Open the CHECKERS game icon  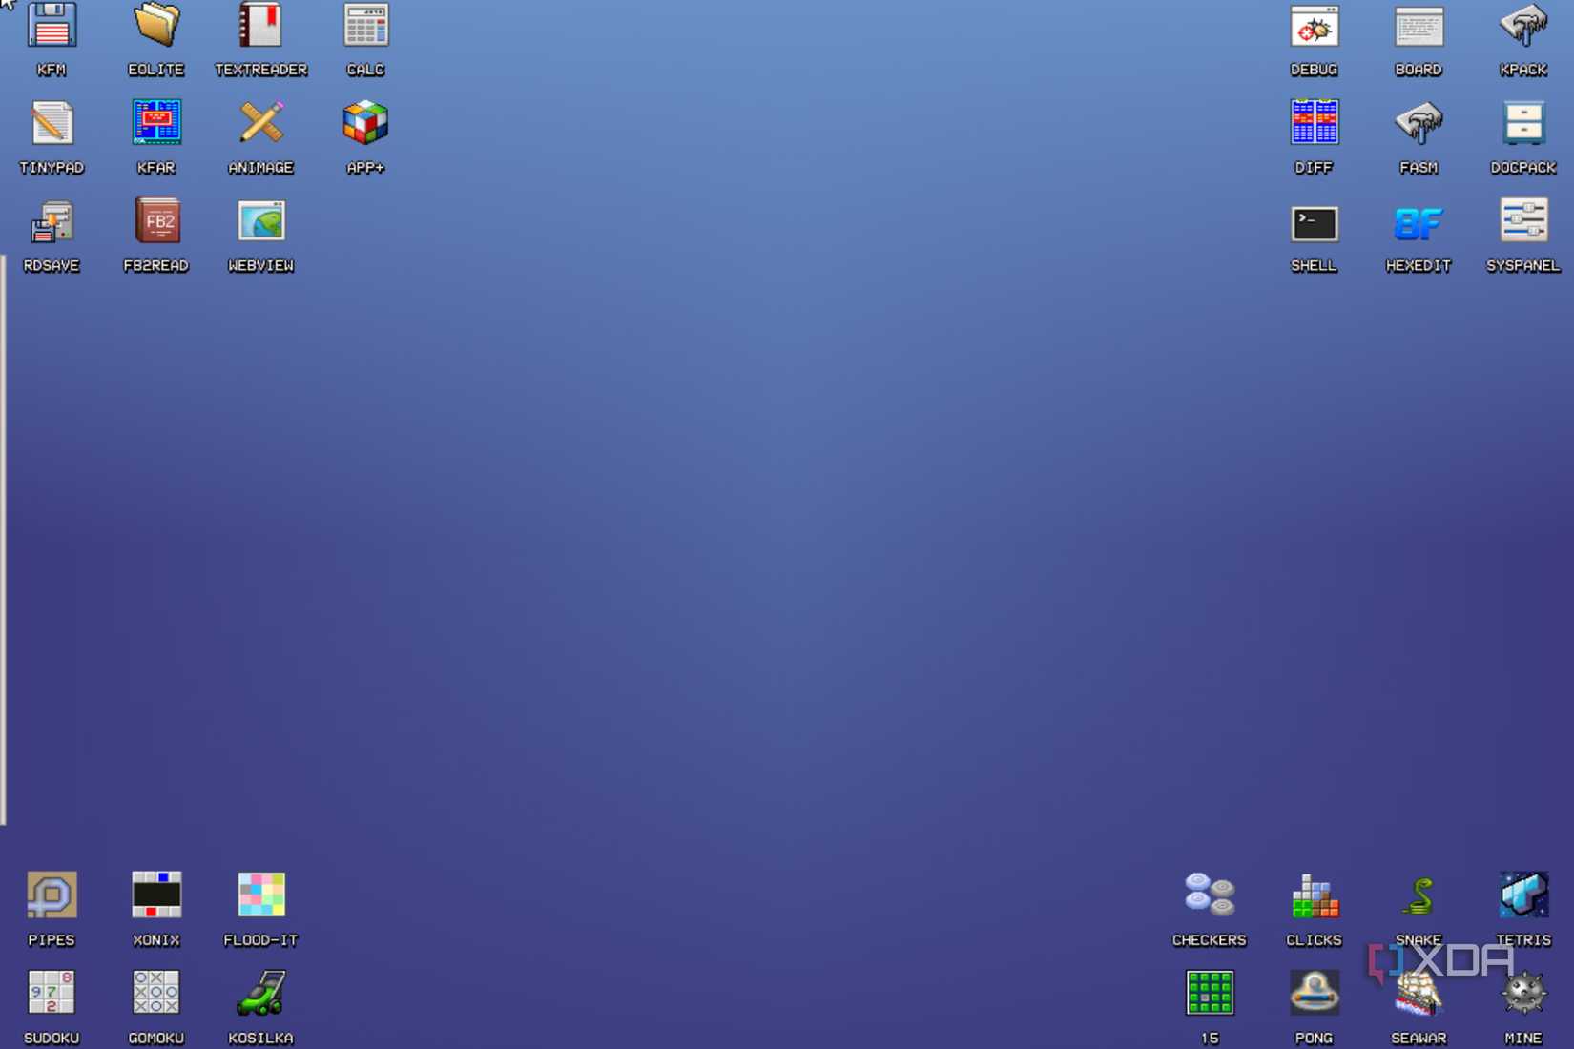(1210, 895)
